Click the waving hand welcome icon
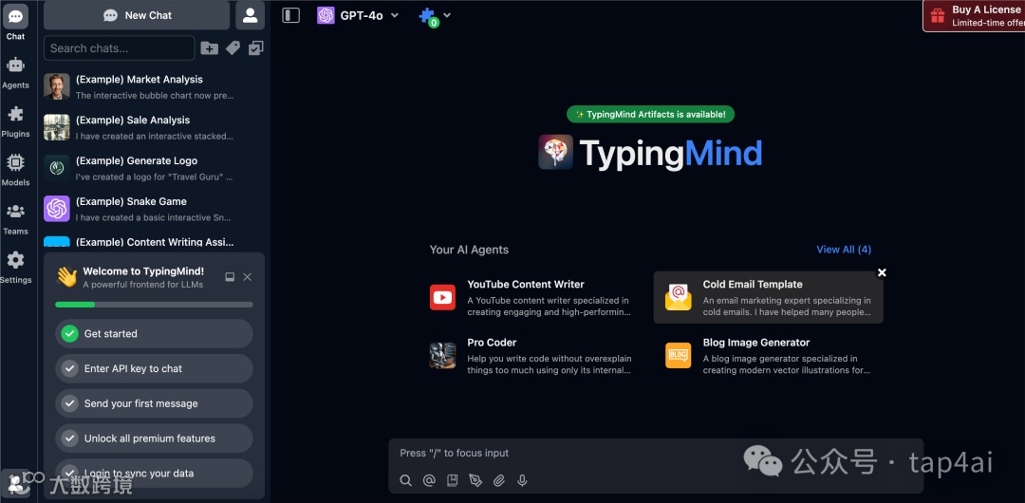 point(66,277)
